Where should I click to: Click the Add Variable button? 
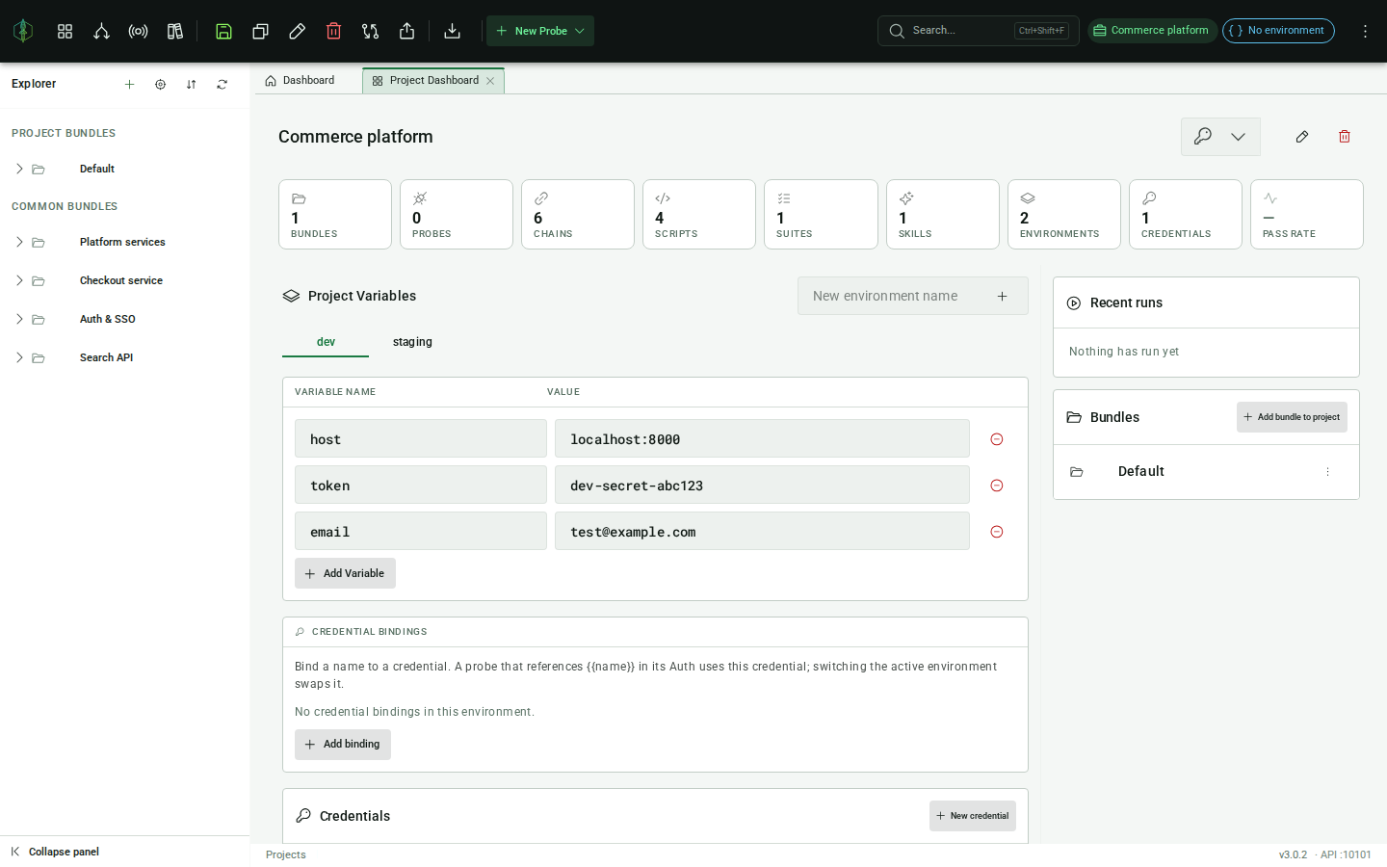pyautogui.click(x=345, y=573)
